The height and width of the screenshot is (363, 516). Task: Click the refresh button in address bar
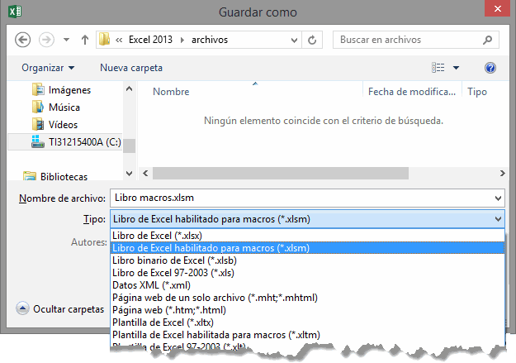[312, 39]
